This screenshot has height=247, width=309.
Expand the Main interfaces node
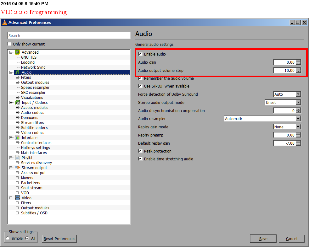(x=17, y=153)
